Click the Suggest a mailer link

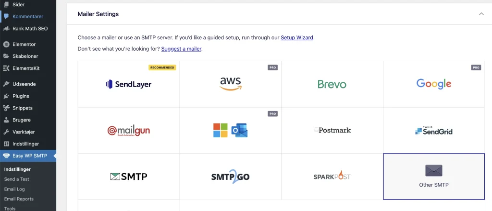point(181,49)
